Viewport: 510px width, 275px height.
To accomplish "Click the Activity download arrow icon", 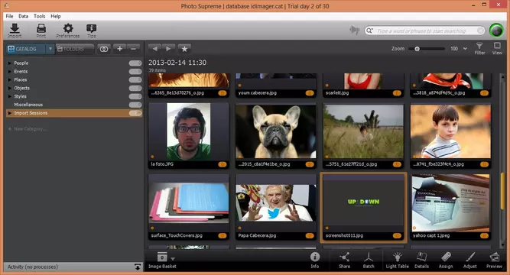I will point(138,267).
